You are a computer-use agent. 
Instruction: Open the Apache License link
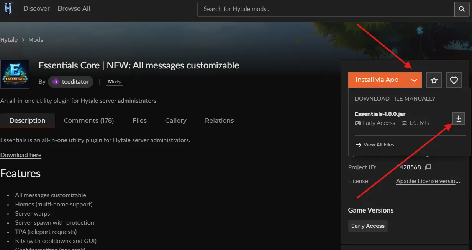click(428, 181)
